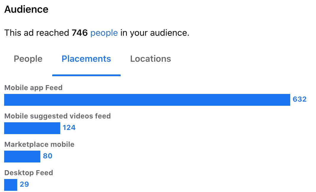This screenshot has height=192, width=316.
Task: Click the 'Marketplace mobile' label
Action: pyautogui.click(x=39, y=144)
